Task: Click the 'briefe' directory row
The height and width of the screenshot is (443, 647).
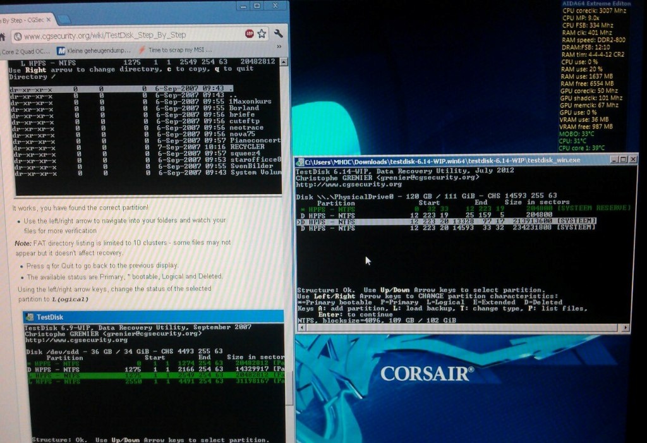Action: (x=133, y=115)
